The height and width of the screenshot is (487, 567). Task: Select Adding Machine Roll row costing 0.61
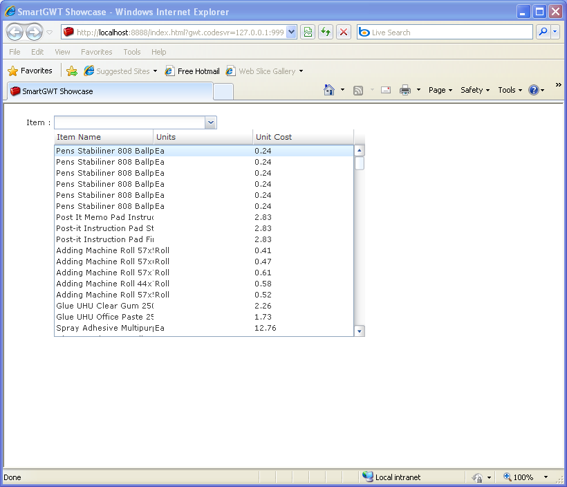204,273
